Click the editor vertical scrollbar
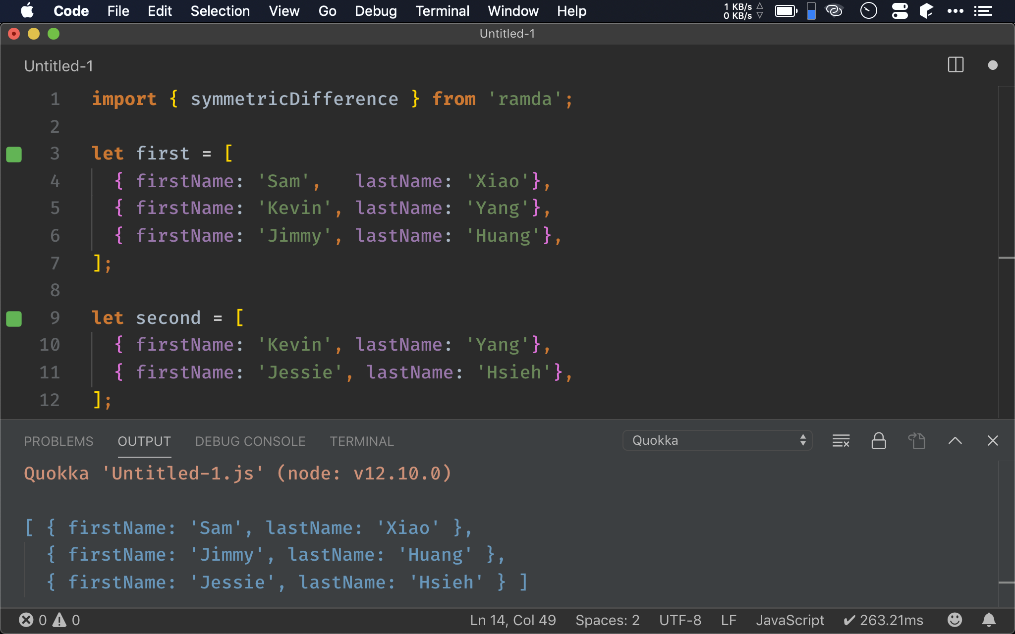1015x634 pixels. [1006, 252]
